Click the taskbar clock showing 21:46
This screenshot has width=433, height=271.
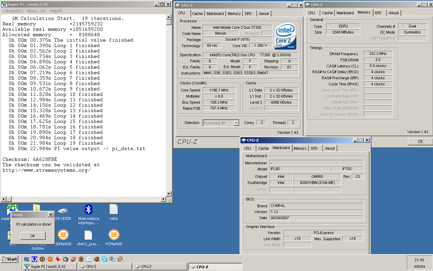[x=419, y=260]
